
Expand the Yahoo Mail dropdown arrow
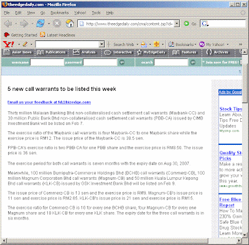coord(150,44)
